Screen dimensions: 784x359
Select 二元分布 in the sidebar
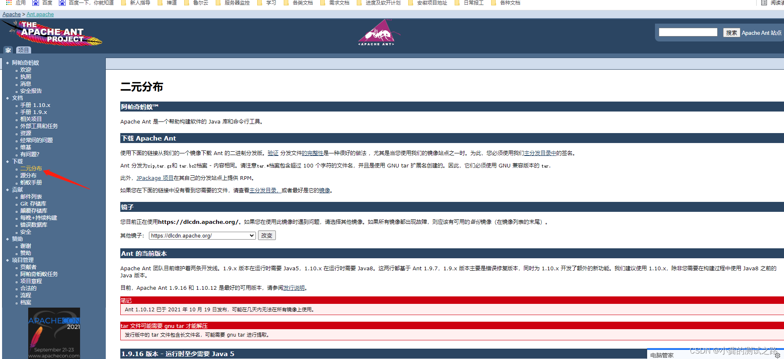tap(31, 168)
